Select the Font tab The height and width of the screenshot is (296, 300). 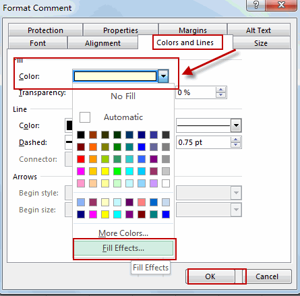coord(38,43)
